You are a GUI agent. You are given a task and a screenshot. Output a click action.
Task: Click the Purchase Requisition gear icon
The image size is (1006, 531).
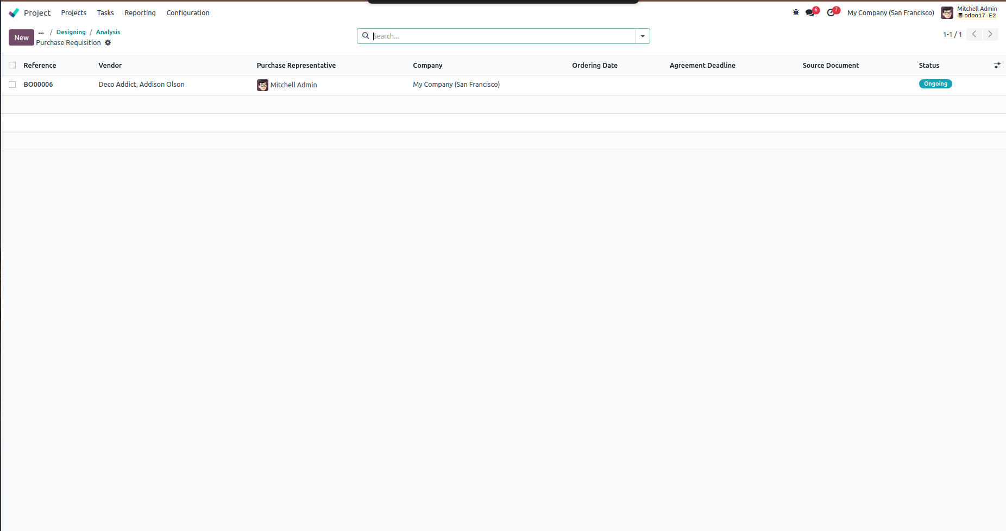click(x=108, y=43)
